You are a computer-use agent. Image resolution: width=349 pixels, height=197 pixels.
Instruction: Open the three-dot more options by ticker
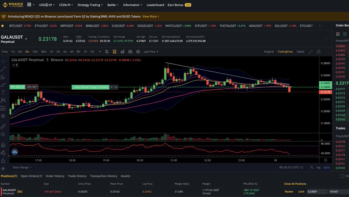(x=326, y=39)
